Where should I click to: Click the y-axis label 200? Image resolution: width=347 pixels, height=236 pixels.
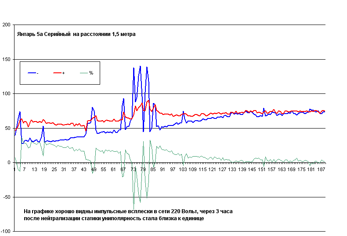(6, 25)
